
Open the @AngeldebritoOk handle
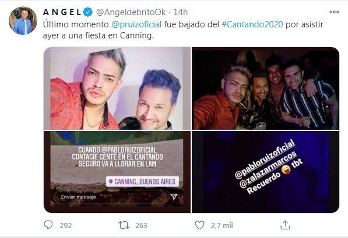[x=131, y=12]
